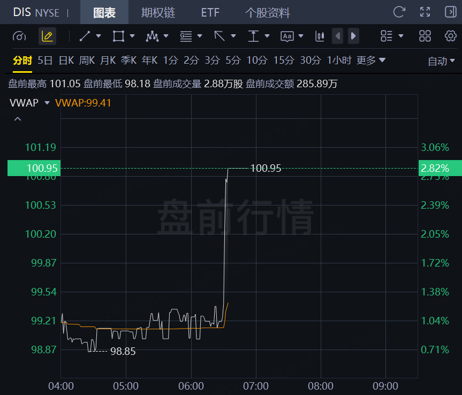Screen dimensions: 462x395
Task: Select 月K timeframe
Action: 108,60
